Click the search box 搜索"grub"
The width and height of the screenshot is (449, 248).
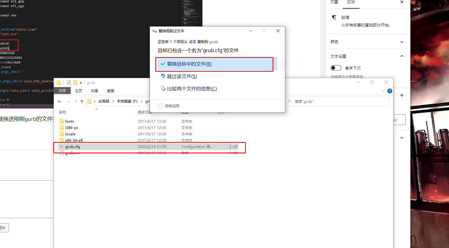click(x=338, y=102)
